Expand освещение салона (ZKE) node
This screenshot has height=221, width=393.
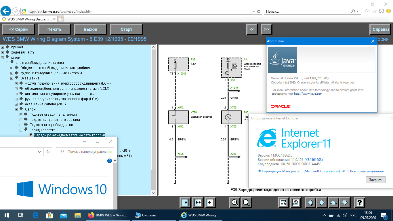[16, 104]
